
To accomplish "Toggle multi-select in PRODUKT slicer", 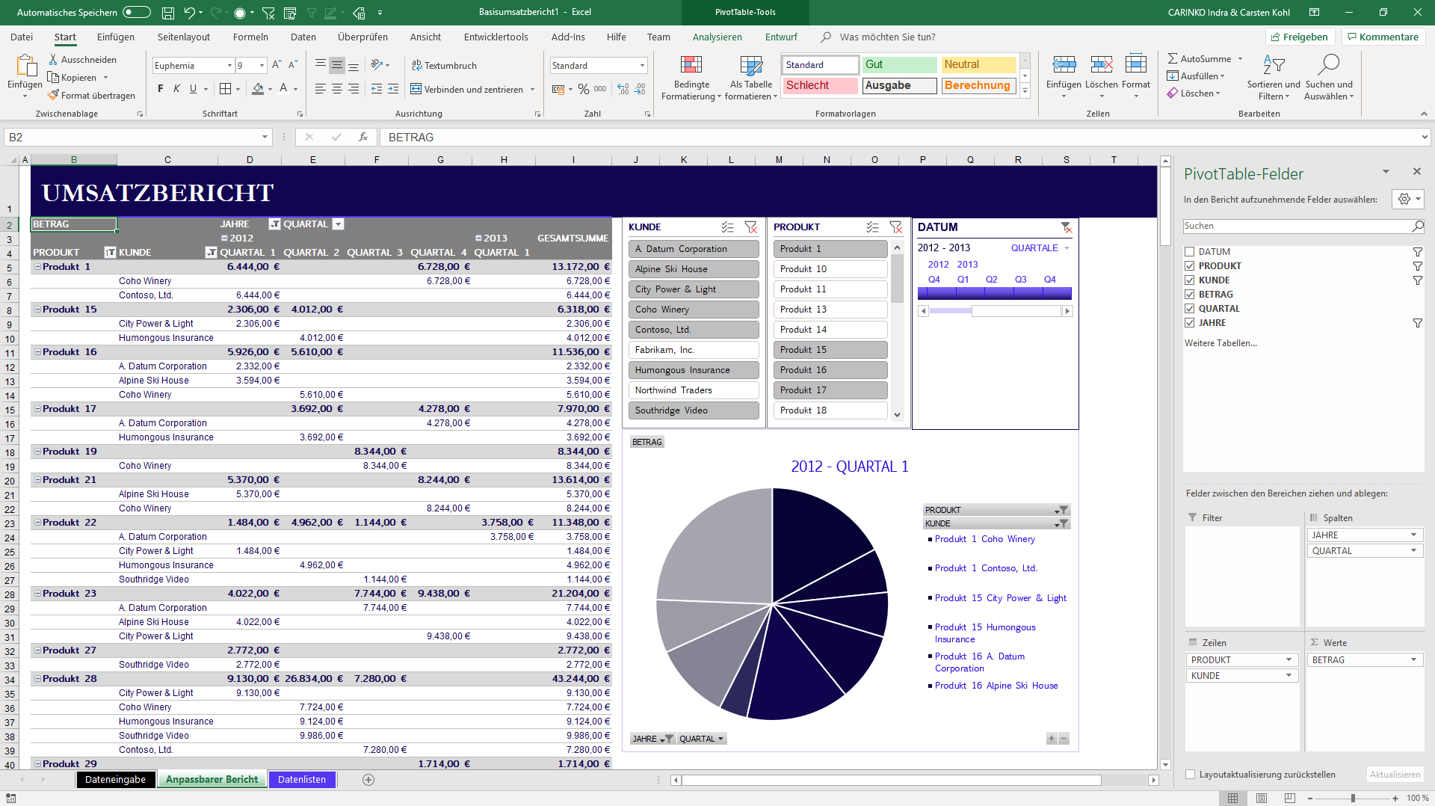I will [x=872, y=227].
